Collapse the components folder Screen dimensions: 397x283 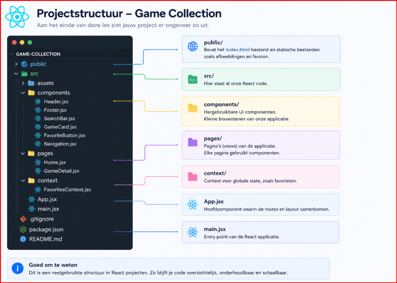click(x=23, y=93)
